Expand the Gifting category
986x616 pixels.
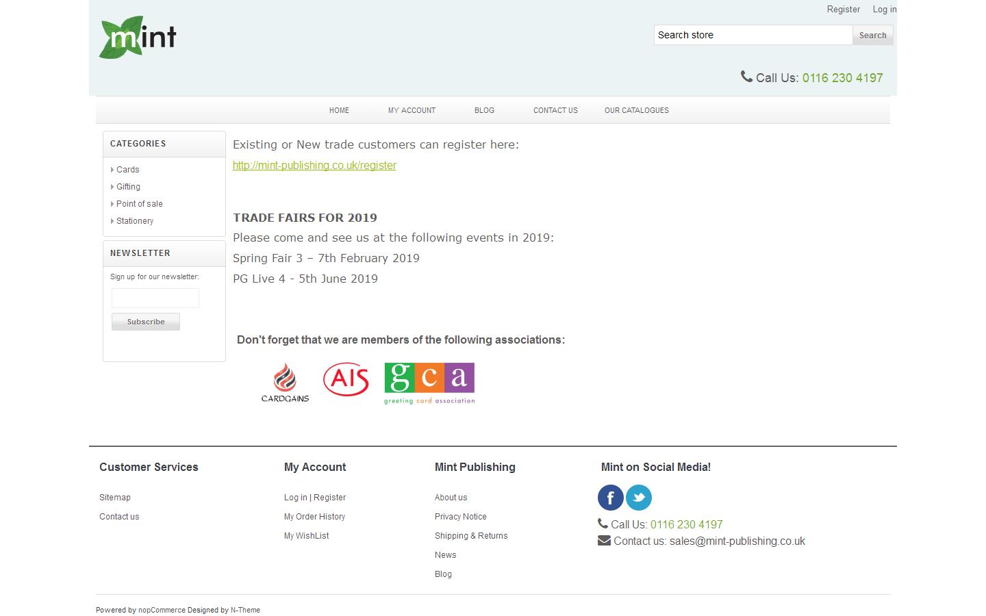(127, 186)
